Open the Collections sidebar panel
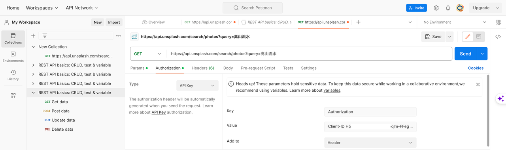 click(x=13, y=39)
